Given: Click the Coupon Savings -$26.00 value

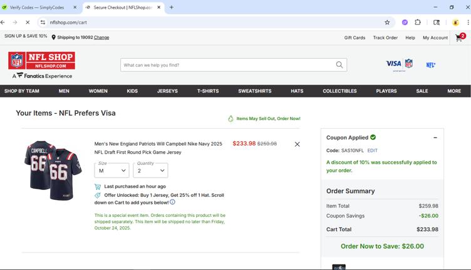Looking at the screenshot, I should click(428, 216).
